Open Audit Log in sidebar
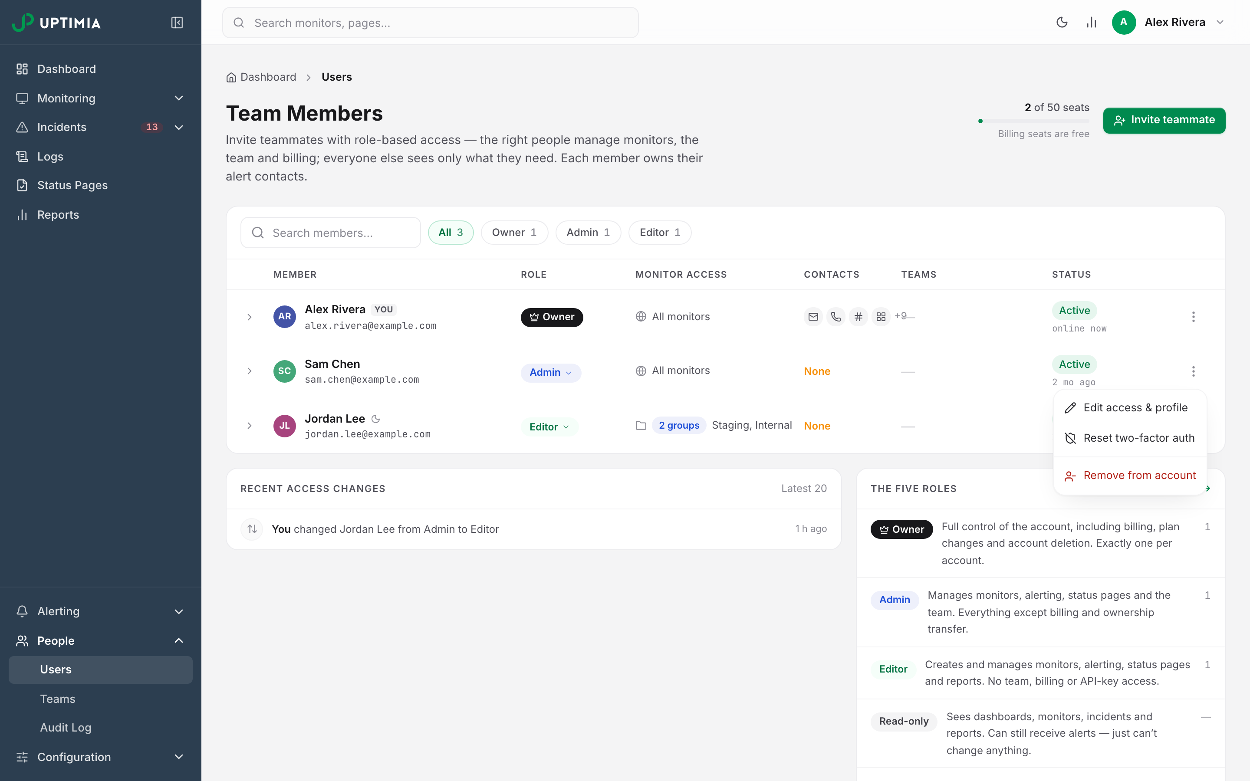The width and height of the screenshot is (1250, 781). (x=101, y=727)
